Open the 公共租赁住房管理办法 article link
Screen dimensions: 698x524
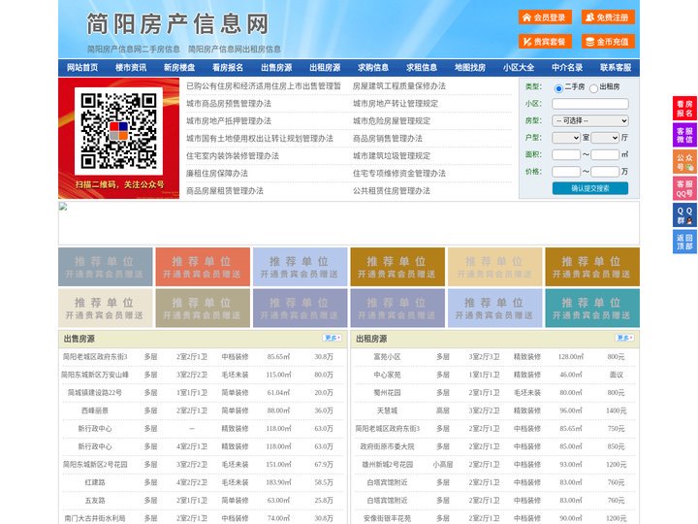coord(392,191)
